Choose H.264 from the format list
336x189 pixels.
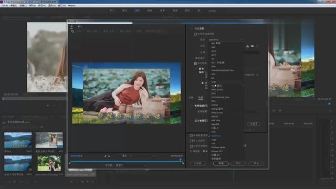click(214, 82)
